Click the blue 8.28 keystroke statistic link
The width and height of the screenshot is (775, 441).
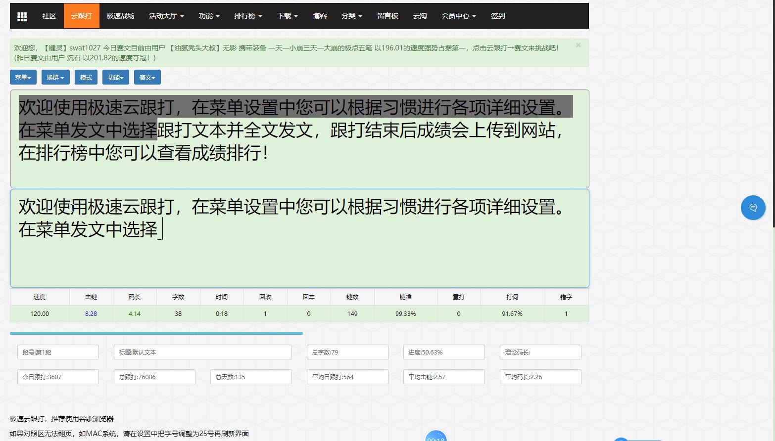pyautogui.click(x=91, y=313)
